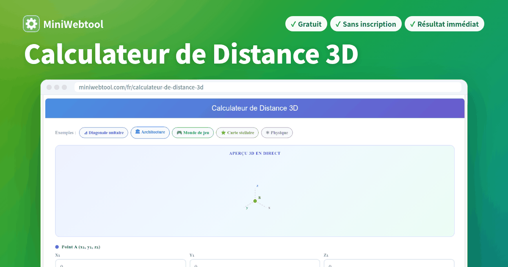Focus the Y₁ input field
The height and width of the screenshot is (267, 508).
tap(255, 263)
